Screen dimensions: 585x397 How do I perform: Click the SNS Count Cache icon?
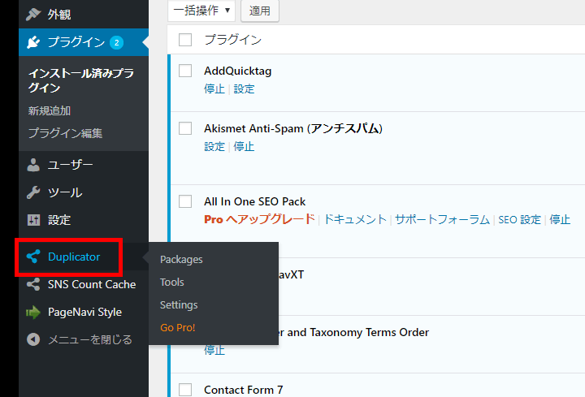tap(33, 284)
